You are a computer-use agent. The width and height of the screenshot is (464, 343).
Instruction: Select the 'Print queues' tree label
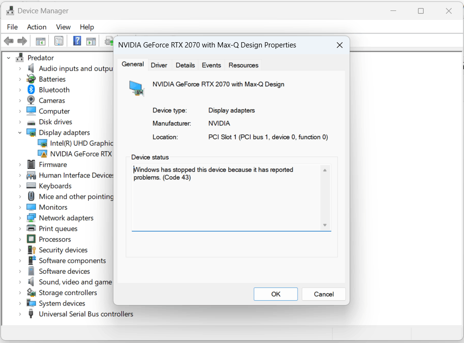[x=58, y=229]
